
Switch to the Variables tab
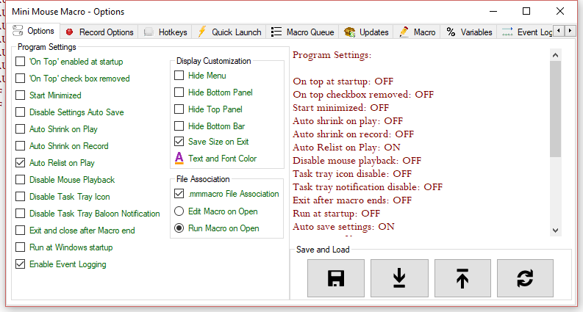[x=469, y=32]
